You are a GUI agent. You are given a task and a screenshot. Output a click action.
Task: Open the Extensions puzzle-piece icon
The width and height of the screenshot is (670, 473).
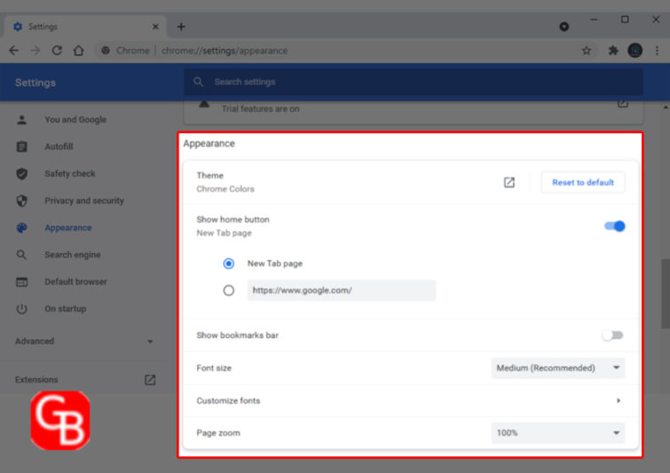[x=612, y=51]
